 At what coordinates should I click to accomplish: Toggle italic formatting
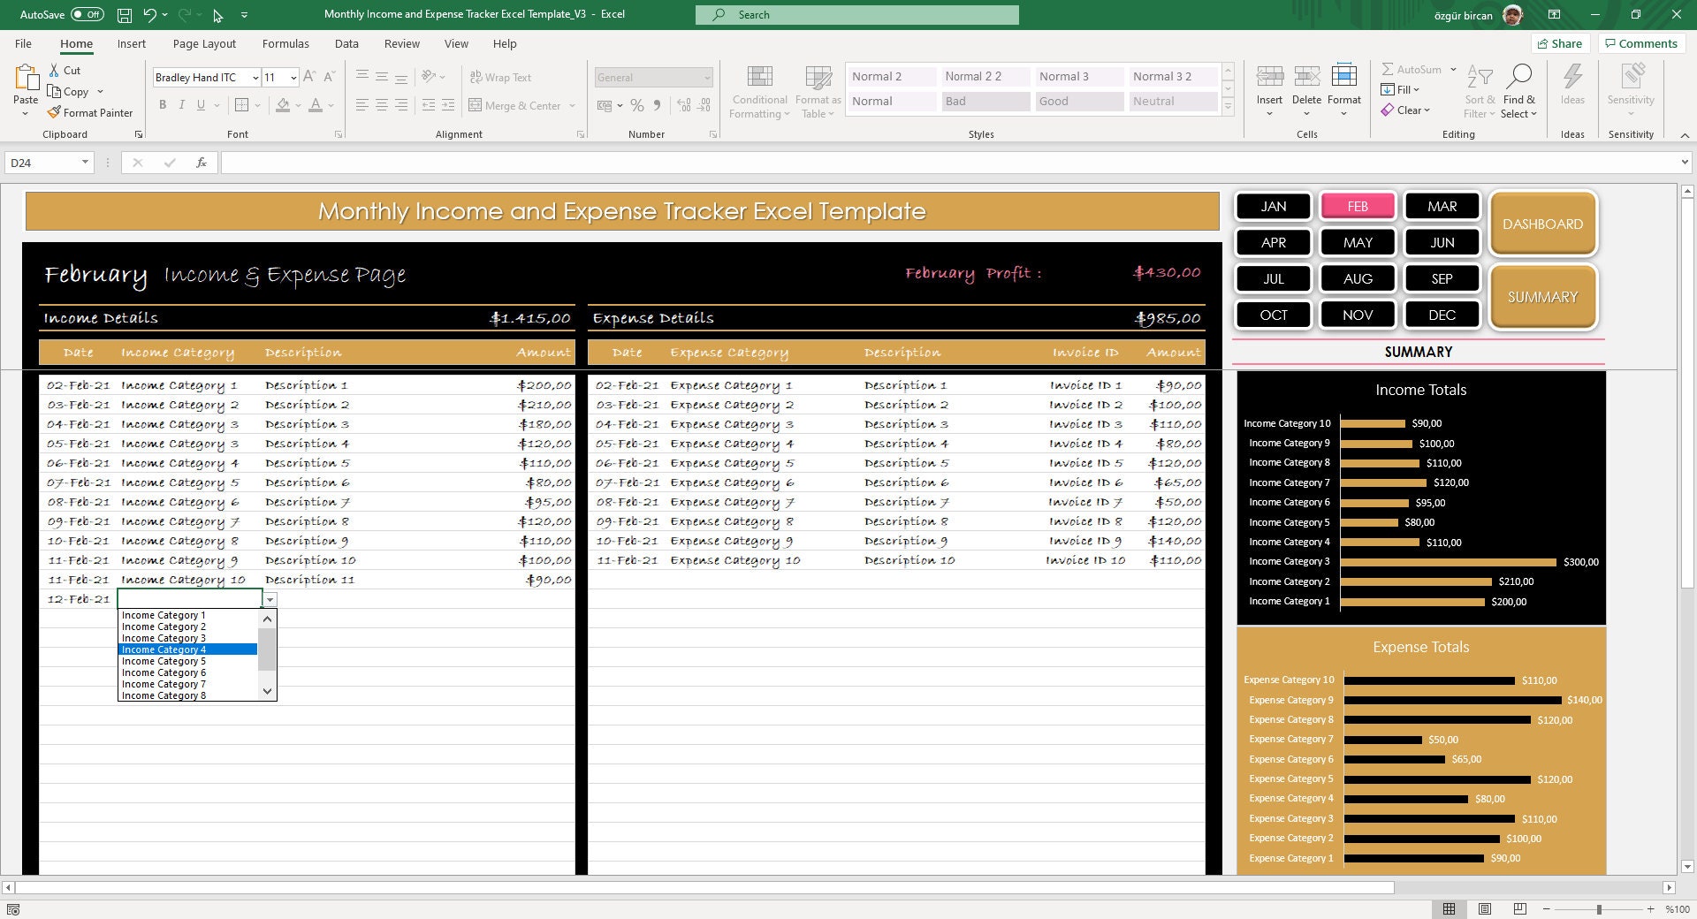181,104
